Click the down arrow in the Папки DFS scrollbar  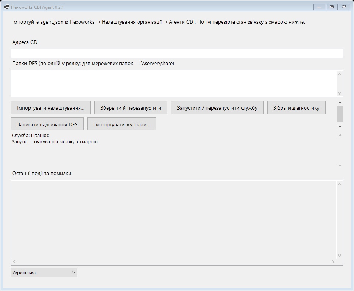339,93
